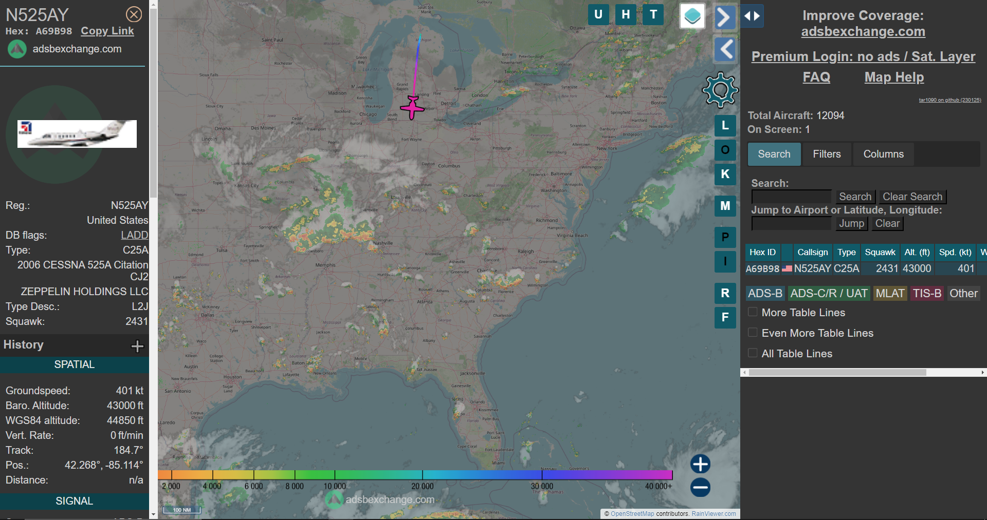Enable More Table Lines checkbox

pos(753,312)
